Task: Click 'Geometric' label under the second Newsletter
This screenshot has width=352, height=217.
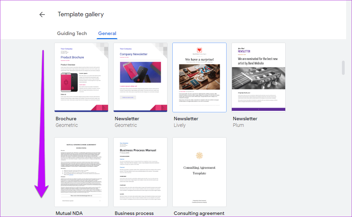Action: coord(126,125)
